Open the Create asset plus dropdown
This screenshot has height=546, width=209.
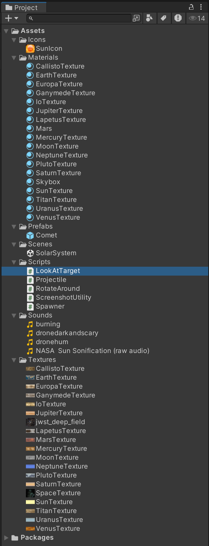12,18
